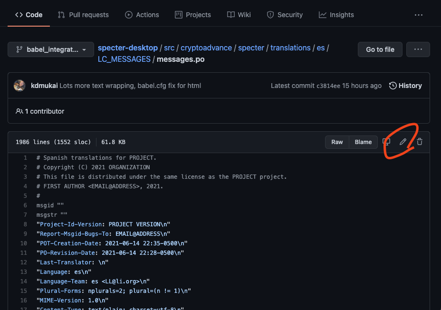Viewport: 441px width, 310px height.
Task: Click the '1986 lines (1552 sloc)' text
Action: point(53,142)
